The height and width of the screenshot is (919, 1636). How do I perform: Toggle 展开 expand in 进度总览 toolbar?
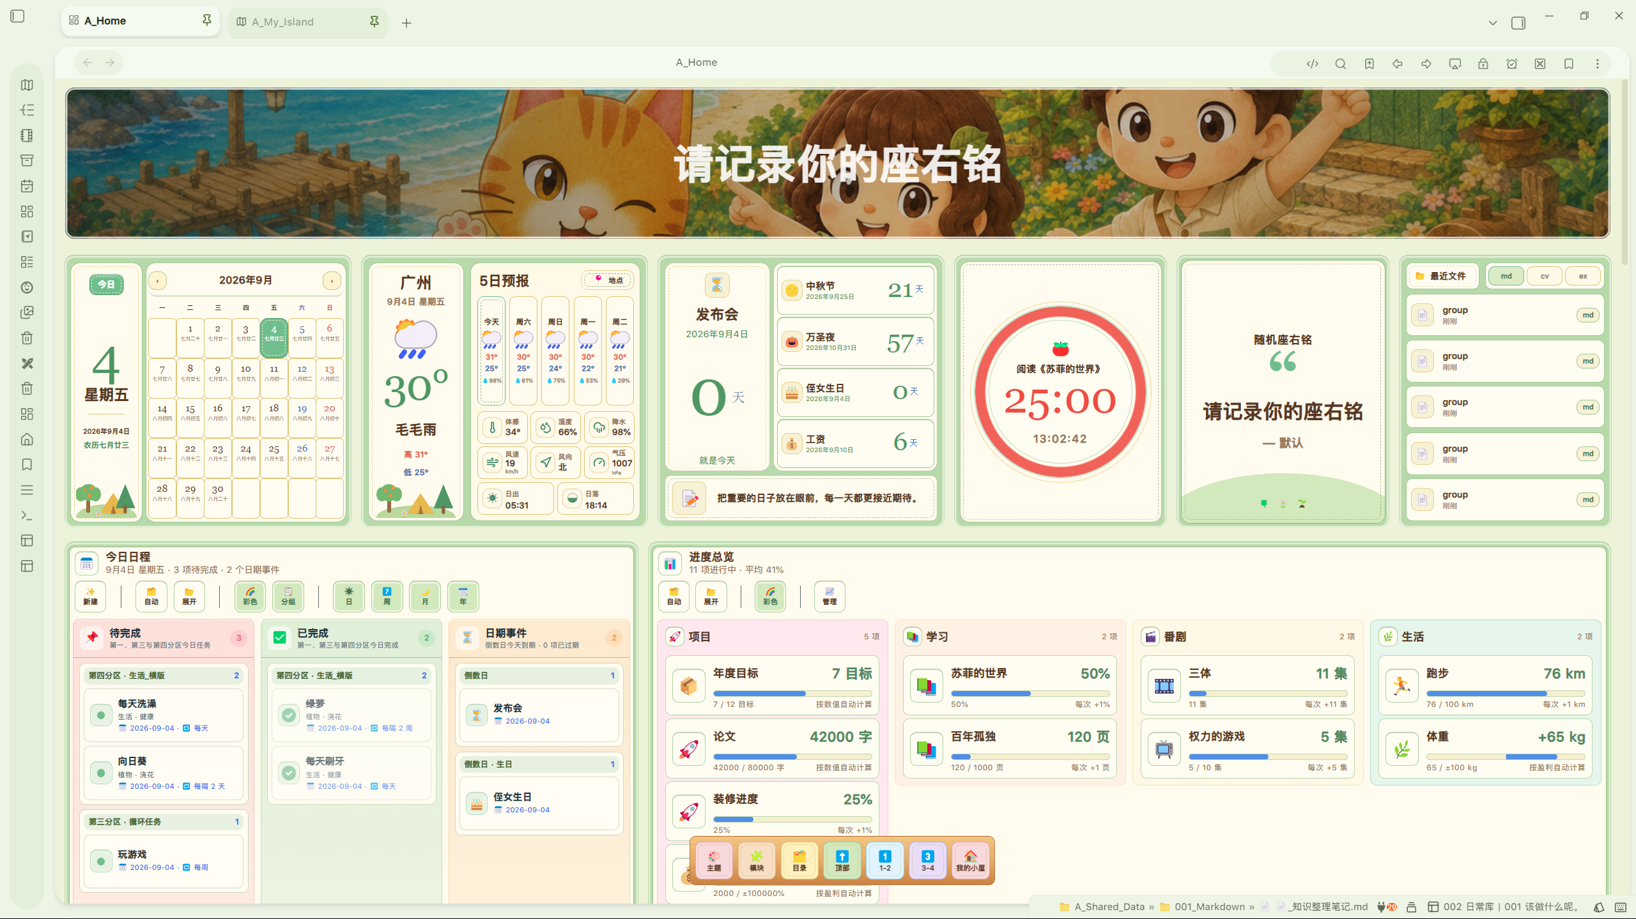[x=711, y=596]
